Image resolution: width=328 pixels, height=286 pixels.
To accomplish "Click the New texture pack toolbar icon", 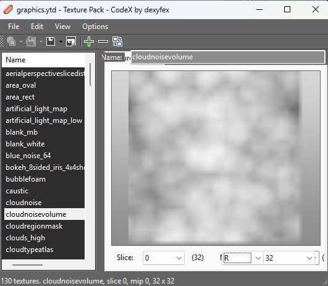I will (11, 41).
